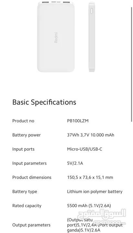Viewport: 133px width, 233px height.
Task: Click the front view image of the Redmi power bank
Action: (56, 37)
